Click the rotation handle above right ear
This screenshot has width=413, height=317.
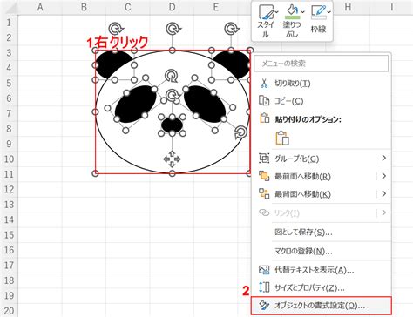coord(232,29)
